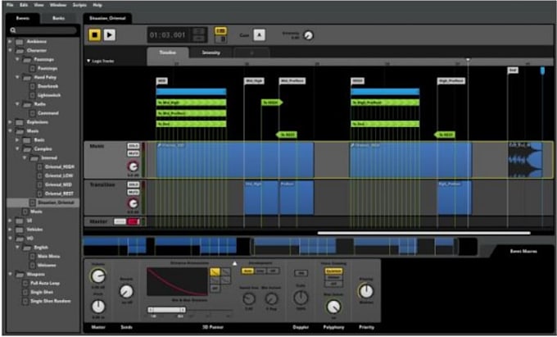Collapse the Weapons folder in the tree
557x337 pixels.
[10, 274]
